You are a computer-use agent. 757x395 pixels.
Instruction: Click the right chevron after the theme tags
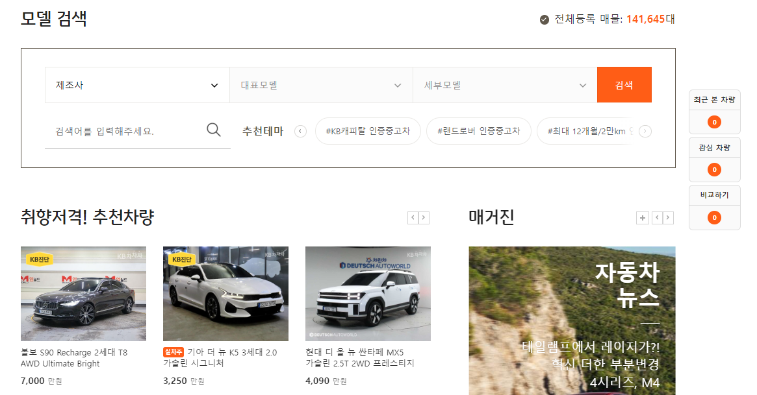click(x=644, y=131)
